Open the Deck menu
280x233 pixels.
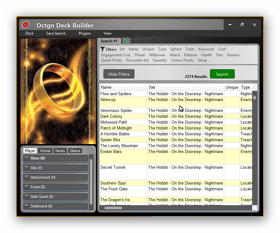point(29,33)
